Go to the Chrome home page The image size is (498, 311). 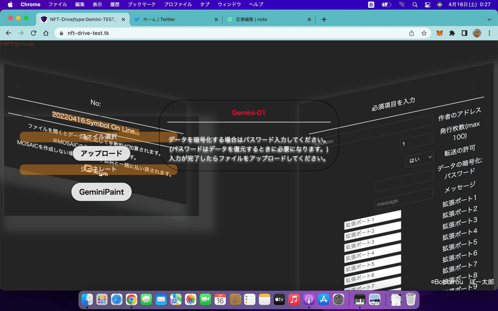[46, 33]
